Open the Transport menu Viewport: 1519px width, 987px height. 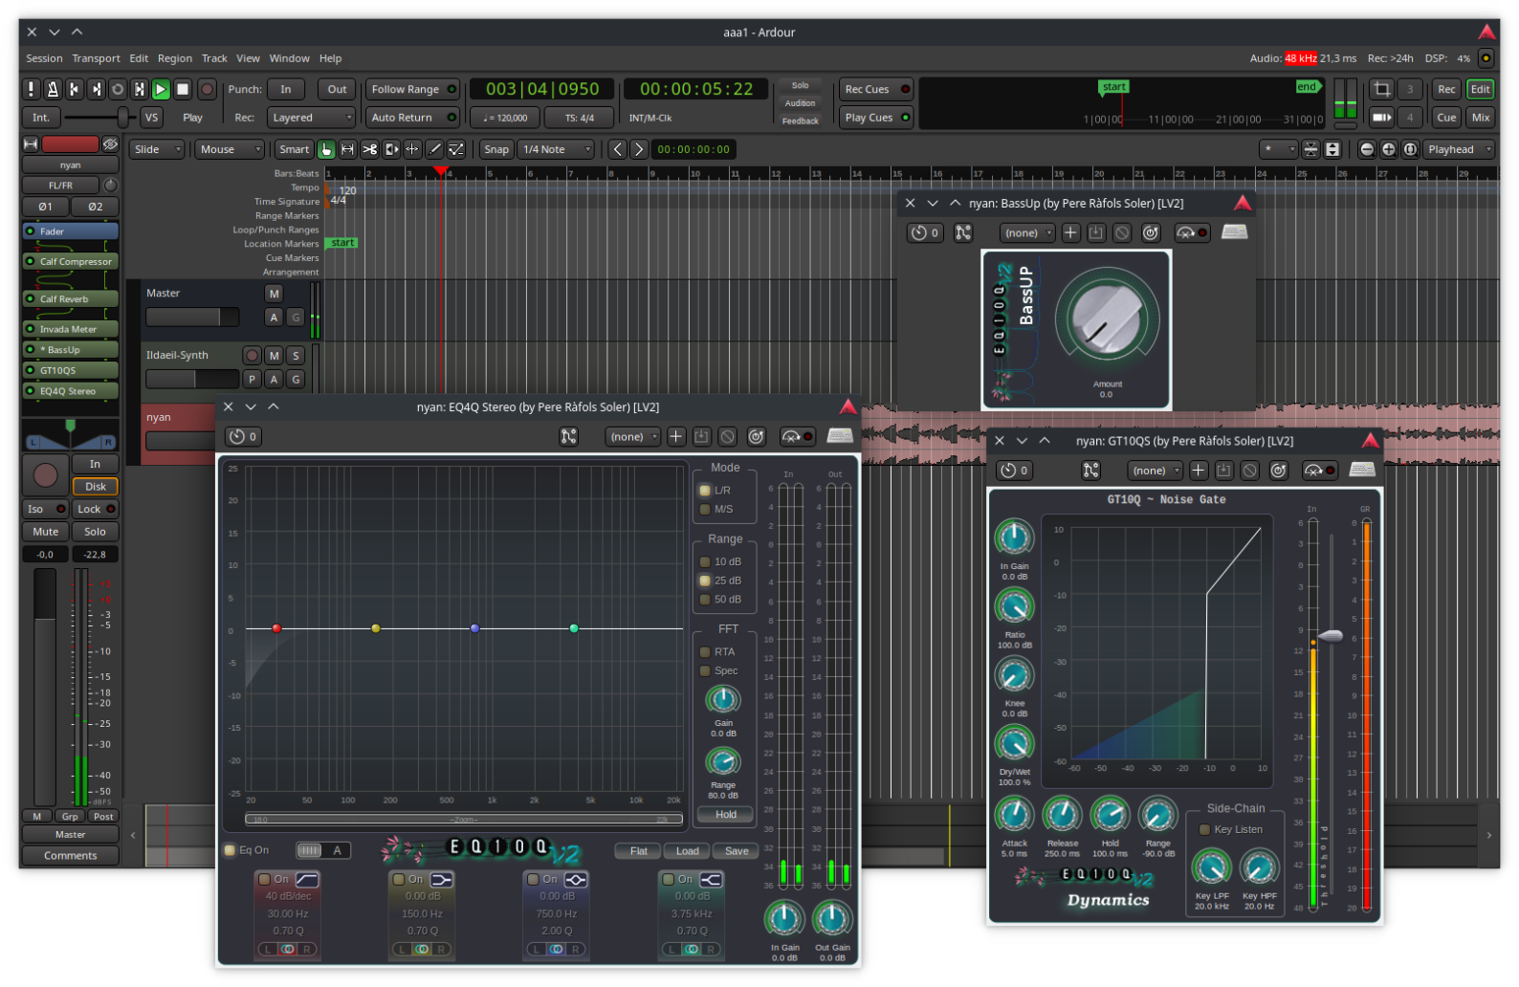(x=97, y=58)
